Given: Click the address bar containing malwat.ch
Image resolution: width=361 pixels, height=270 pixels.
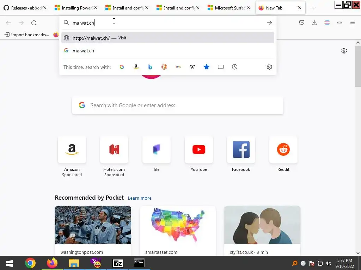Looking at the screenshot, I should (167, 23).
